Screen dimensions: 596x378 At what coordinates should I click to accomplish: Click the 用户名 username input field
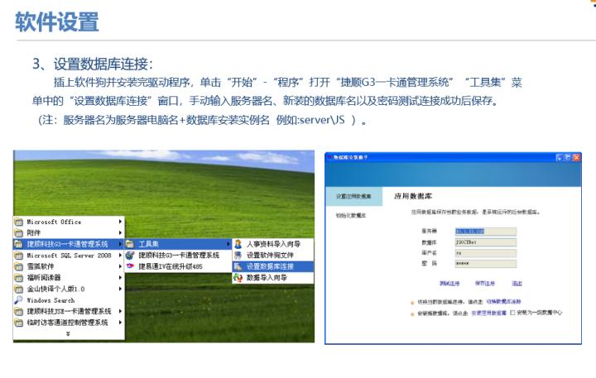[486, 253]
